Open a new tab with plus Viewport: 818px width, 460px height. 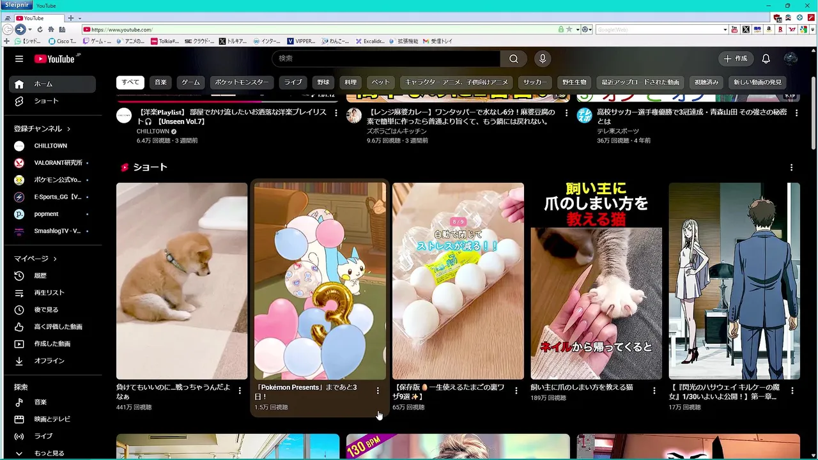pos(71,18)
